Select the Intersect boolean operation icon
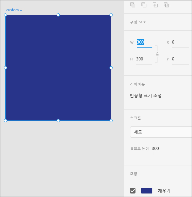The image size is (192, 197). point(155,5)
